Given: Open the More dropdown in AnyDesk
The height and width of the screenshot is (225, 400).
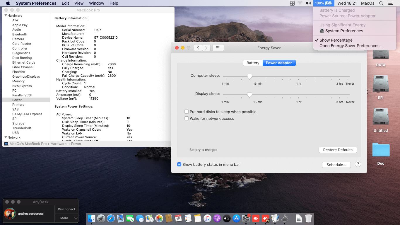Looking at the screenshot, I should tap(66, 218).
